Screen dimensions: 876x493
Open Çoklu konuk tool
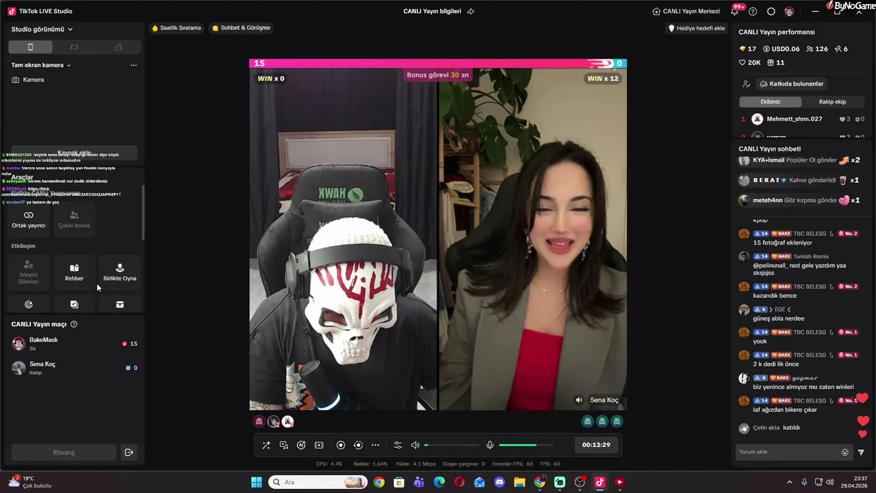point(74,219)
